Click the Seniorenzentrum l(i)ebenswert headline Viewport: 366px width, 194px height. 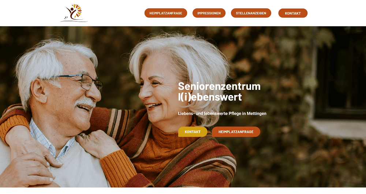[x=219, y=92]
